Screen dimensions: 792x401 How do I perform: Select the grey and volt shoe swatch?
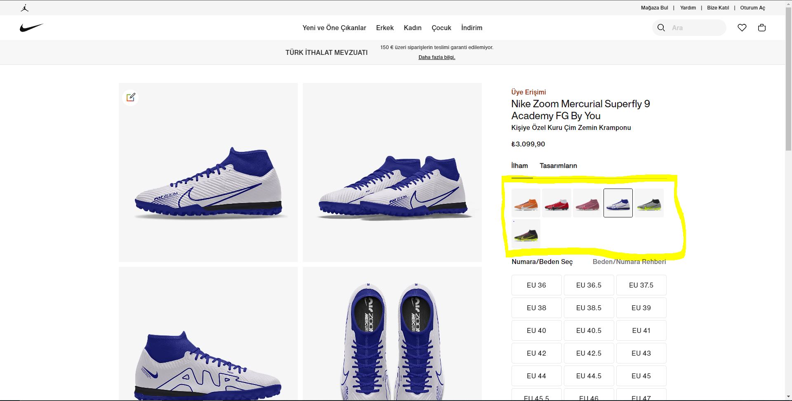point(649,203)
